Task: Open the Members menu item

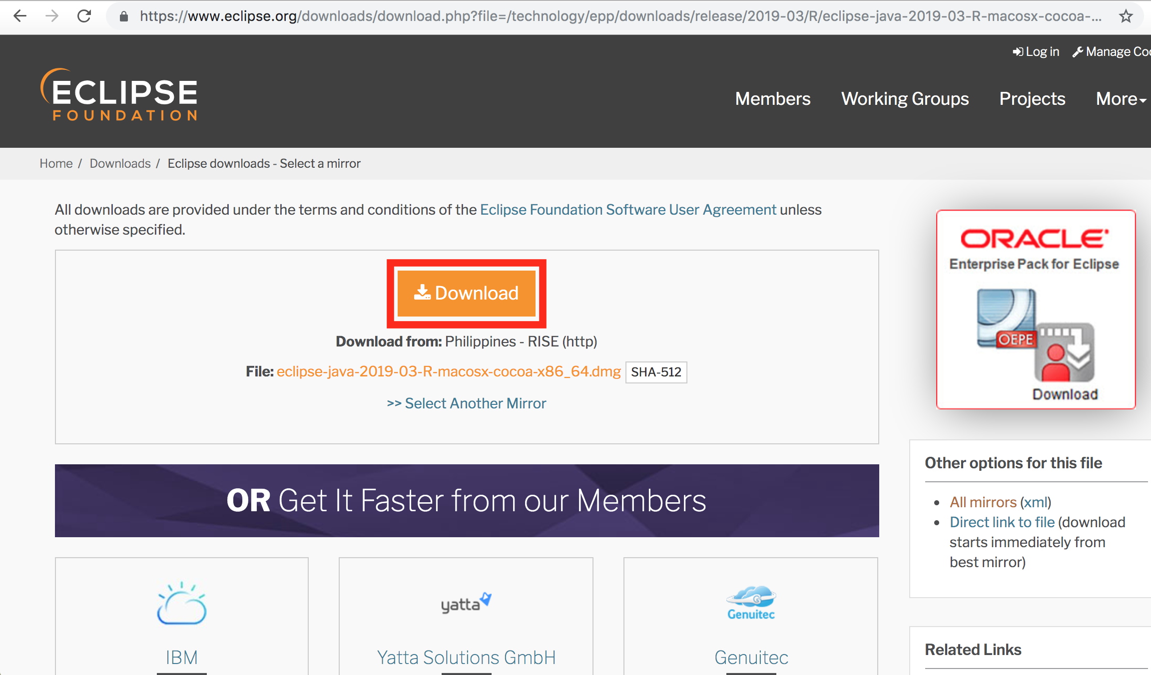Action: click(x=773, y=99)
